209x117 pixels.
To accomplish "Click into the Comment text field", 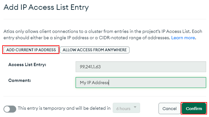I will click(x=141, y=82).
